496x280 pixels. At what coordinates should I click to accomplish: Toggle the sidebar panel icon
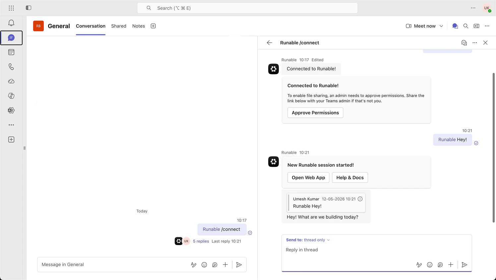(29, 8)
